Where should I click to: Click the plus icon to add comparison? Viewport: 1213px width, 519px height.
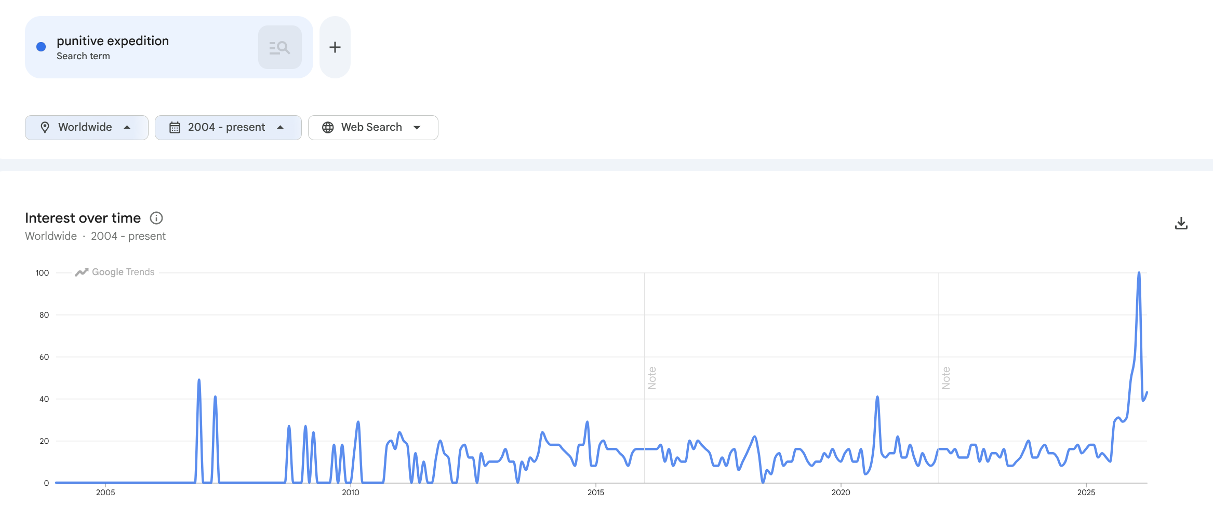[x=335, y=48]
